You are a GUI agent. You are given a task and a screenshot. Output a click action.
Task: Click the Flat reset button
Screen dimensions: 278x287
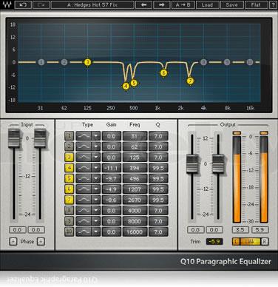[x=256, y=4]
